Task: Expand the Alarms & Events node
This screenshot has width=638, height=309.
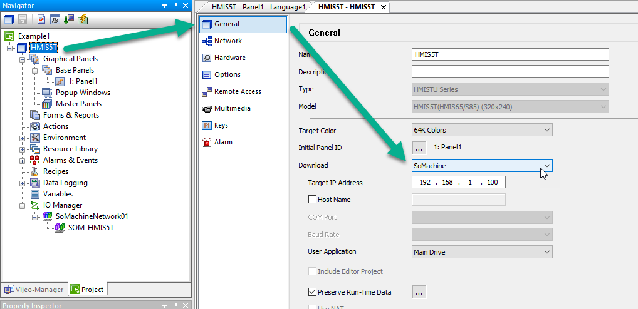Action: point(23,160)
